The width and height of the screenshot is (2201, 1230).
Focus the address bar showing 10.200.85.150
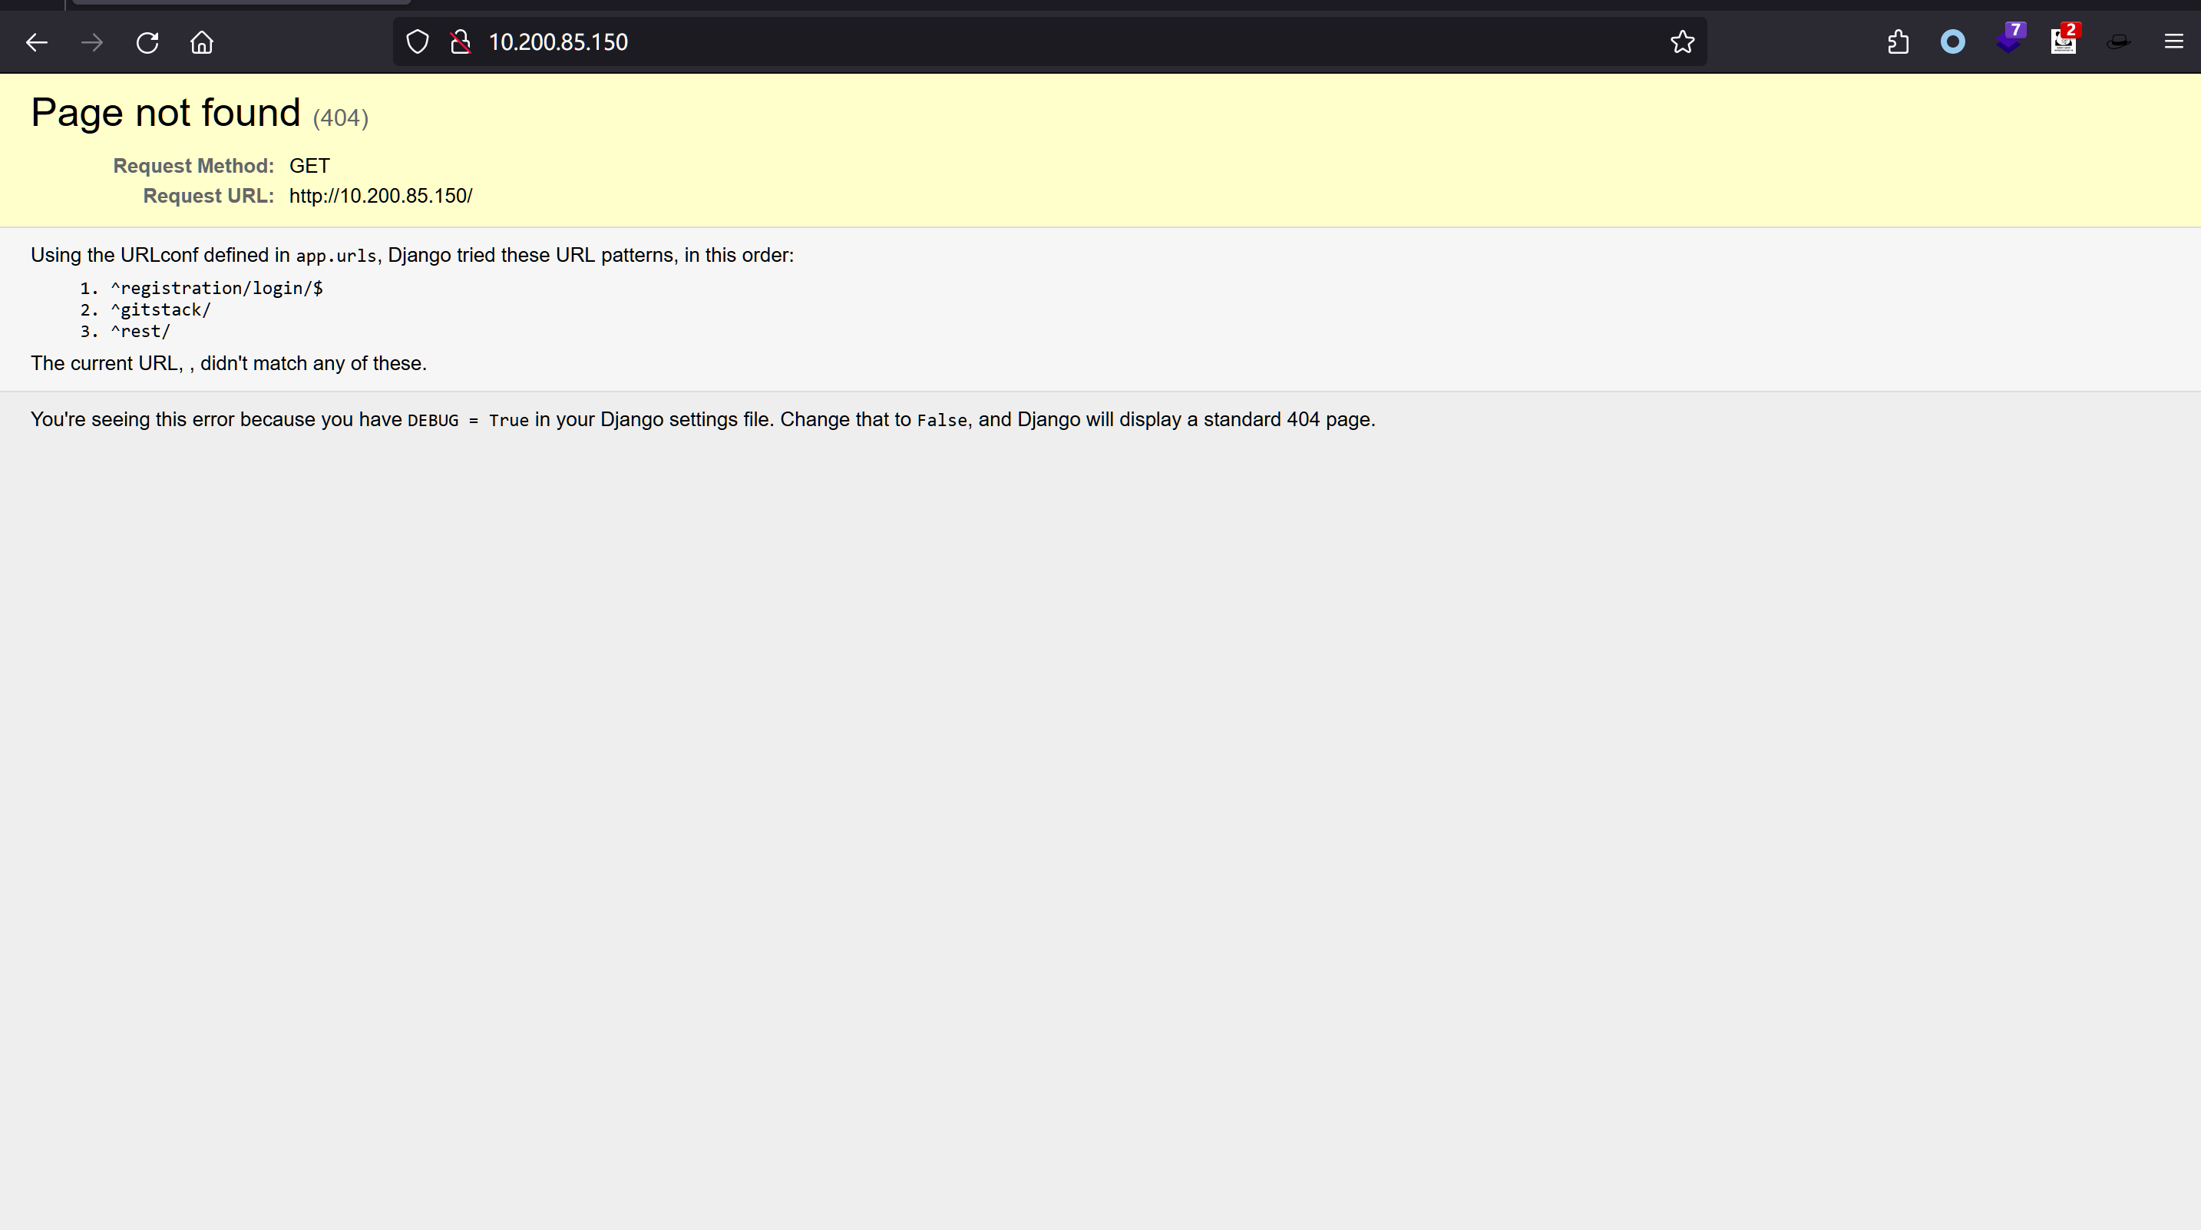(1049, 42)
